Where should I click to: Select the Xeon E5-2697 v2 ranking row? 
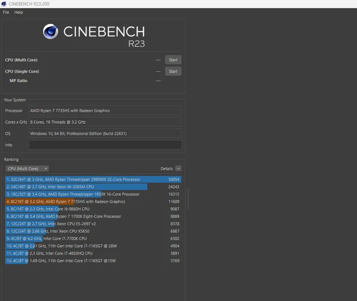(x=93, y=224)
